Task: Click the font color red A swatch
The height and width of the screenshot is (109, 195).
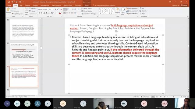Action: click(60, 13)
